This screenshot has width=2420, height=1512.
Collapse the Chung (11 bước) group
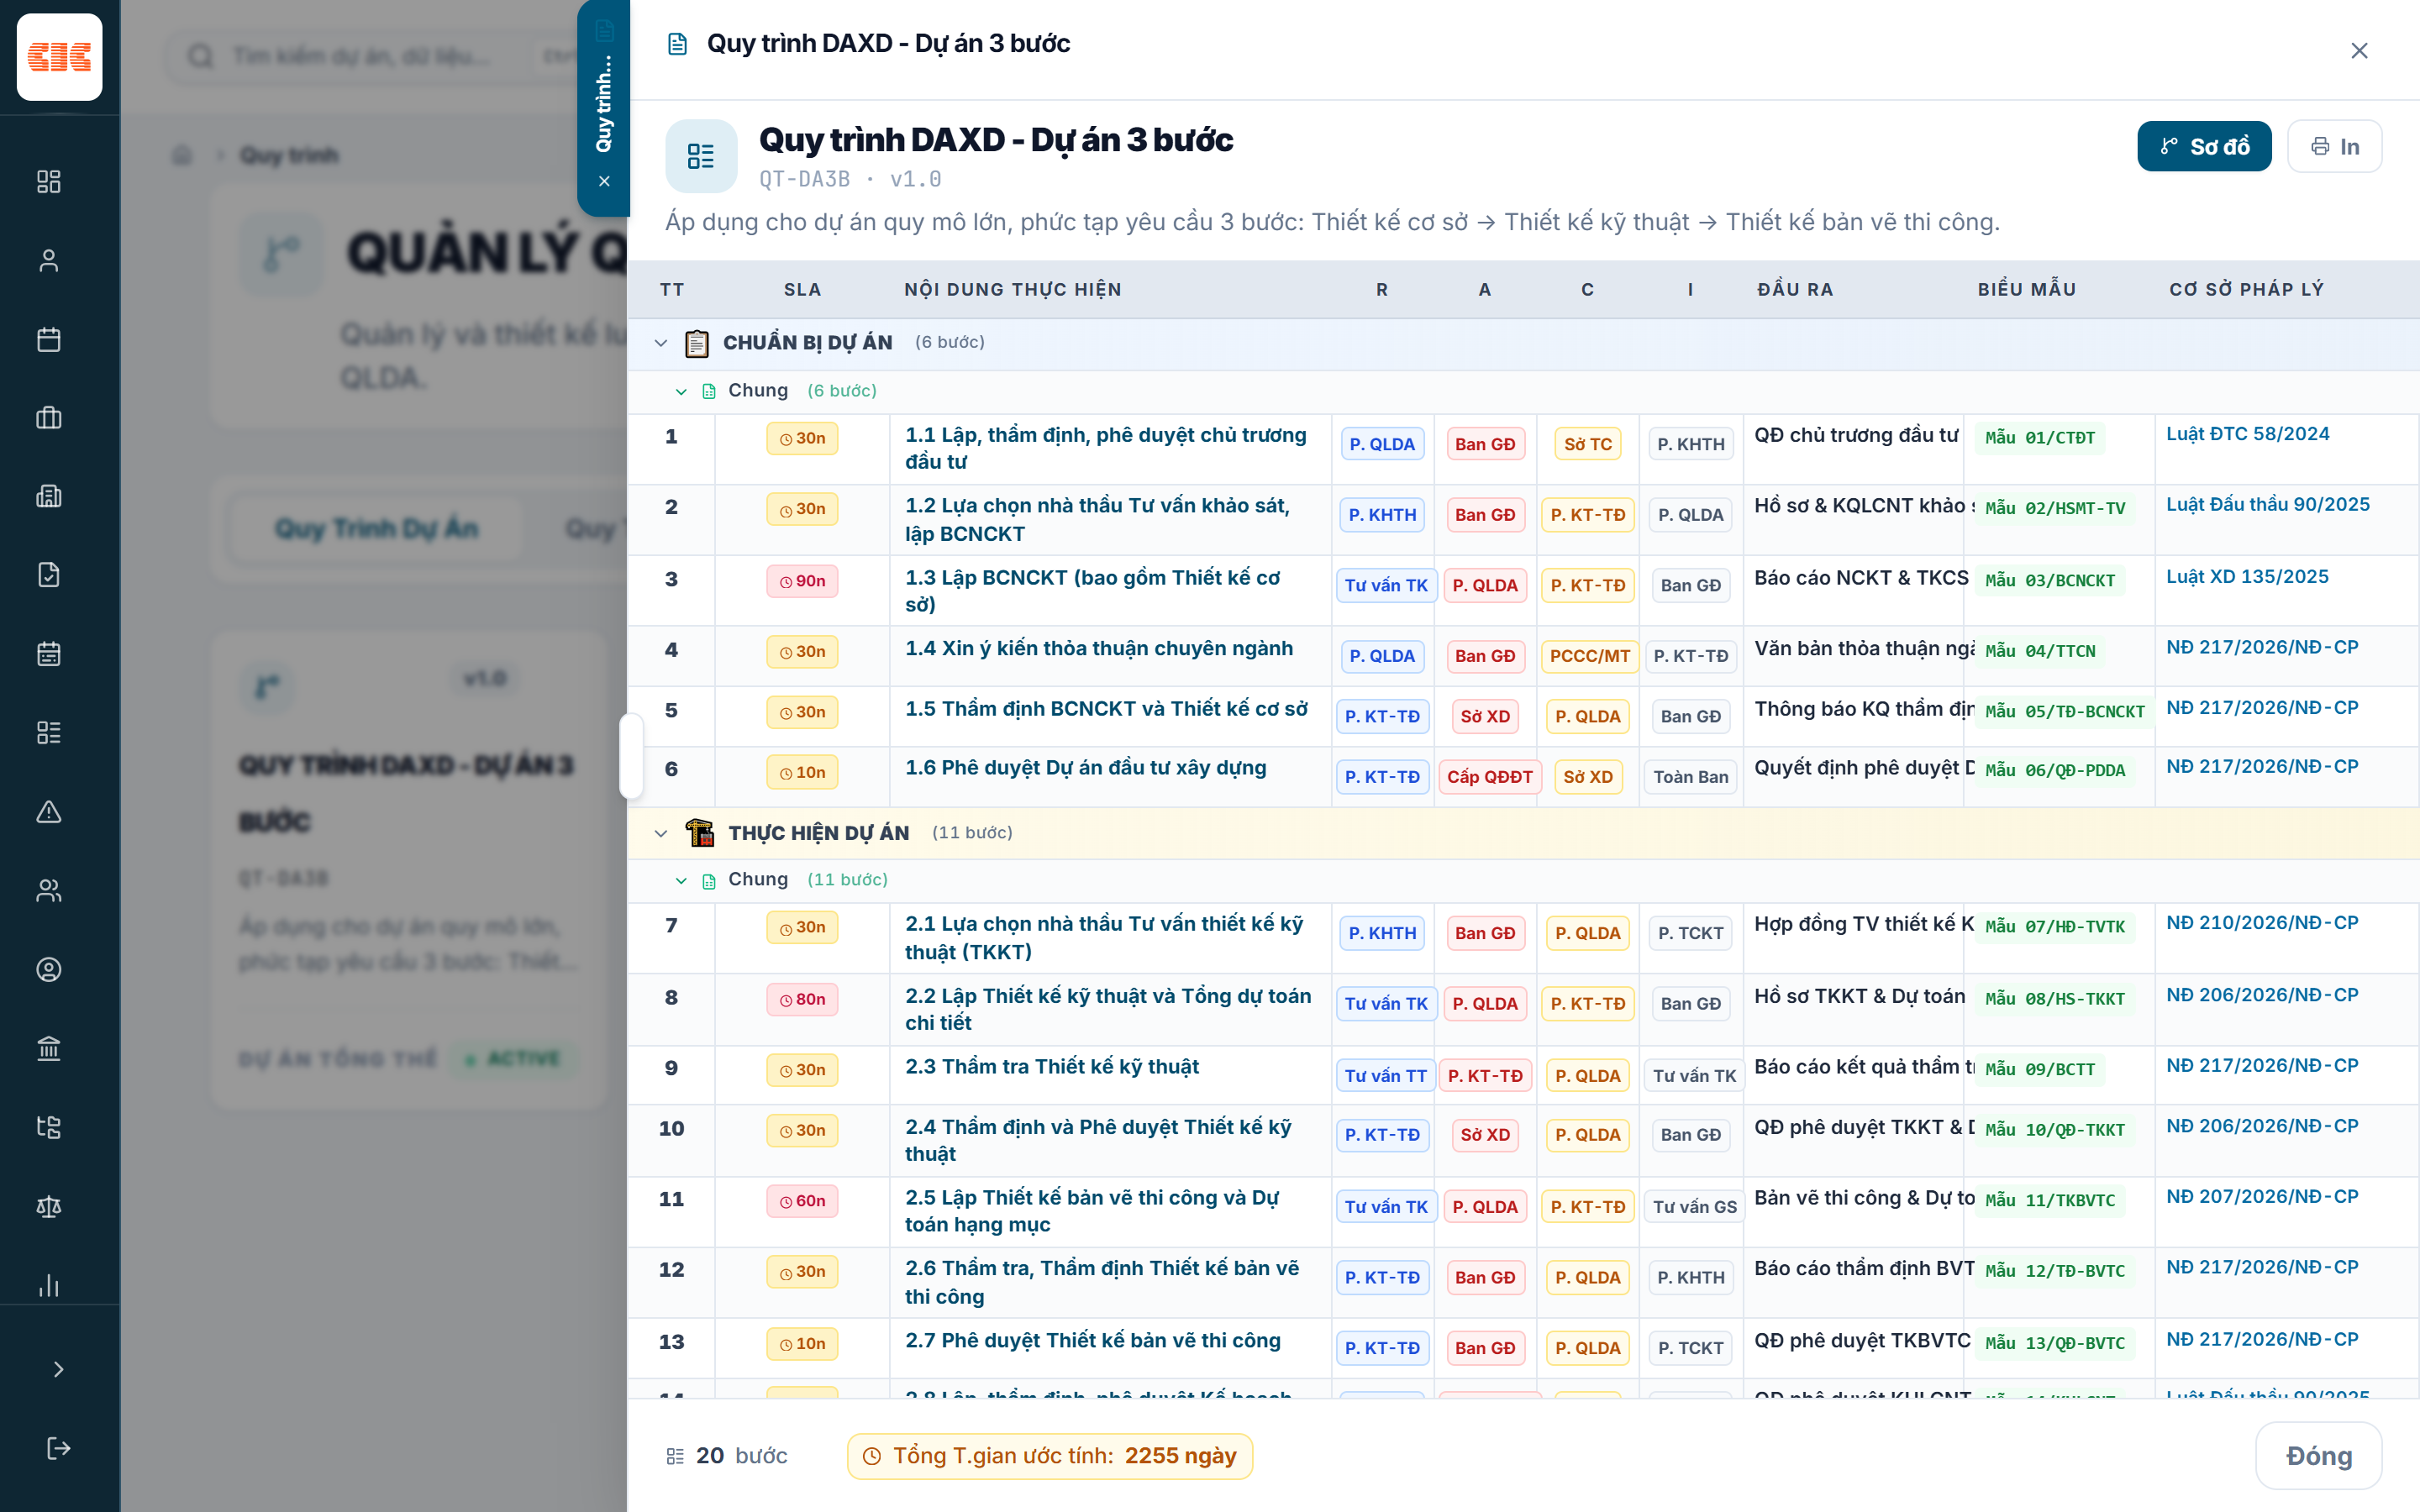tap(681, 880)
